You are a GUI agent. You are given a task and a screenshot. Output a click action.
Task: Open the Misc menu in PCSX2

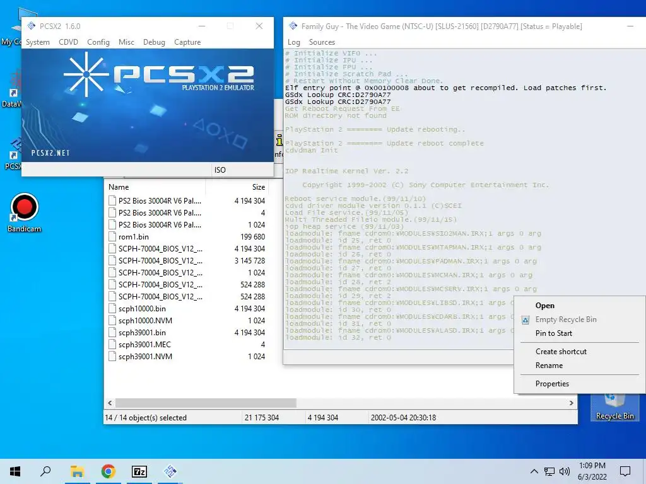click(126, 42)
